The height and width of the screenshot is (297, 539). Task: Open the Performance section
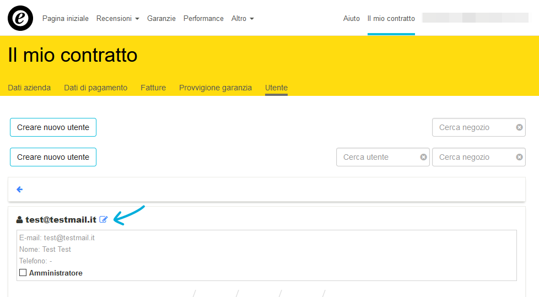[203, 18]
